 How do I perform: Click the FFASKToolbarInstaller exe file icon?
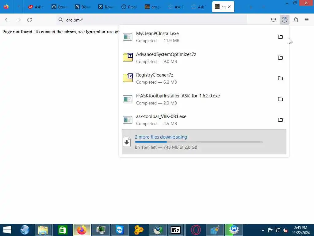128,99
